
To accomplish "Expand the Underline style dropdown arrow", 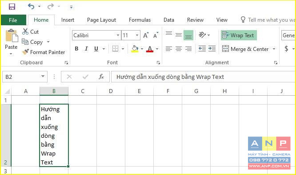I will coord(104,49).
